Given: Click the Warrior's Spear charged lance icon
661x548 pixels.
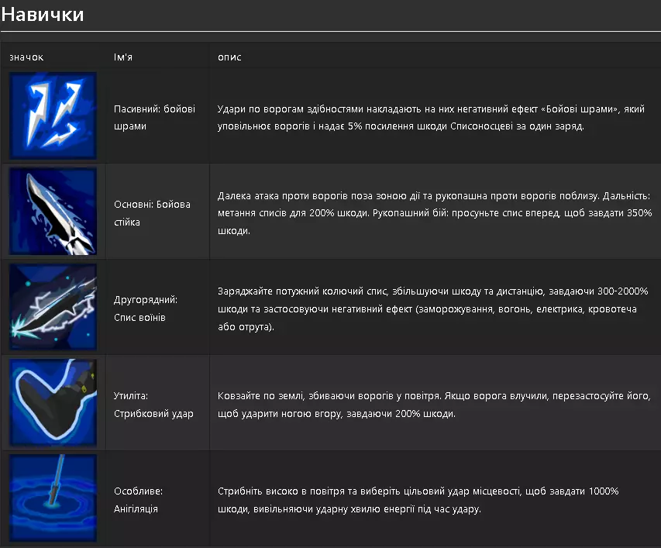Looking at the screenshot, I should pyautogui.click(x=53, y=307).
